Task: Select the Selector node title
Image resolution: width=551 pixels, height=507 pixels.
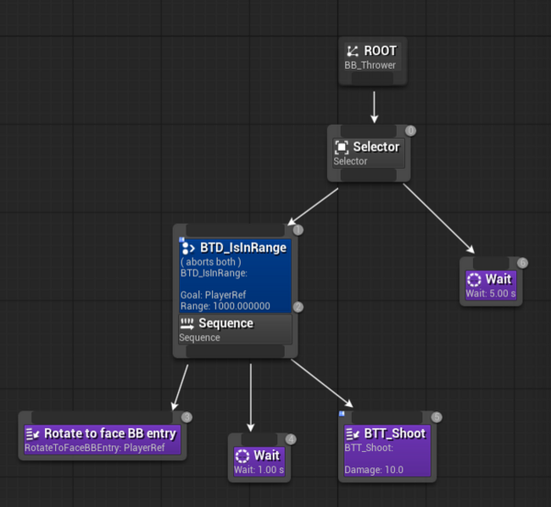Action: point(376,147)
